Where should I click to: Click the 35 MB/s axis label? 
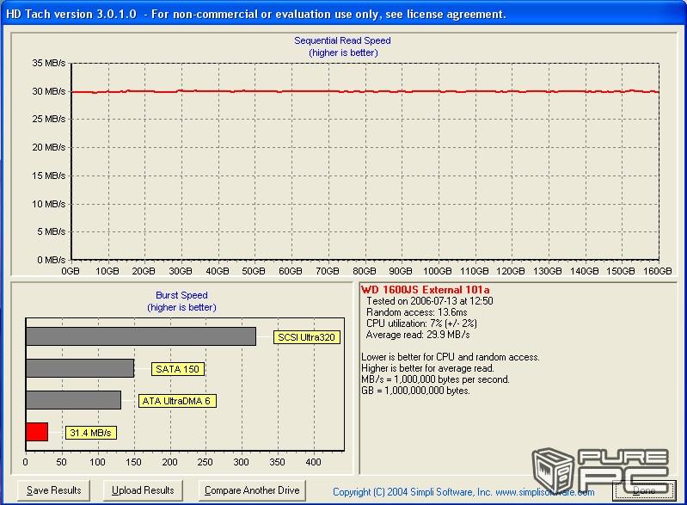pos(49,63)
